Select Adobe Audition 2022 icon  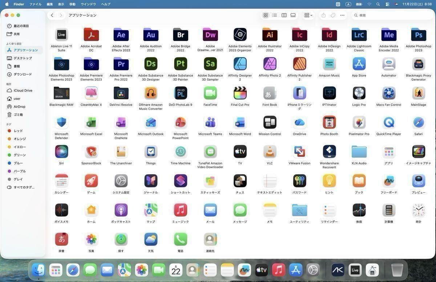(151, 35)
